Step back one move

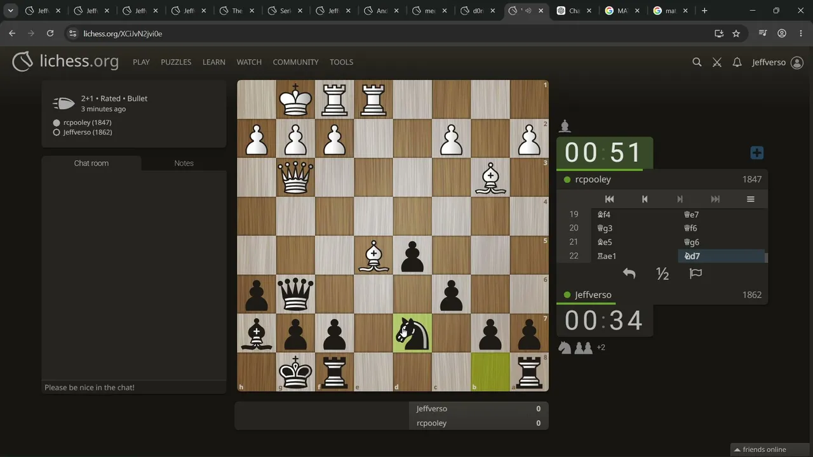pyautogui.click(x=645, y=199)
